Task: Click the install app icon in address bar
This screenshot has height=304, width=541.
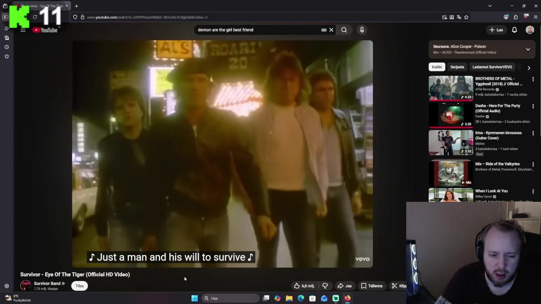Action: click(x=452, y=17)
